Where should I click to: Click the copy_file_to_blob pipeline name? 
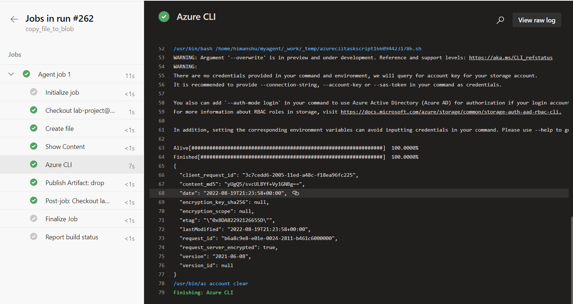[x=50, y=29]
